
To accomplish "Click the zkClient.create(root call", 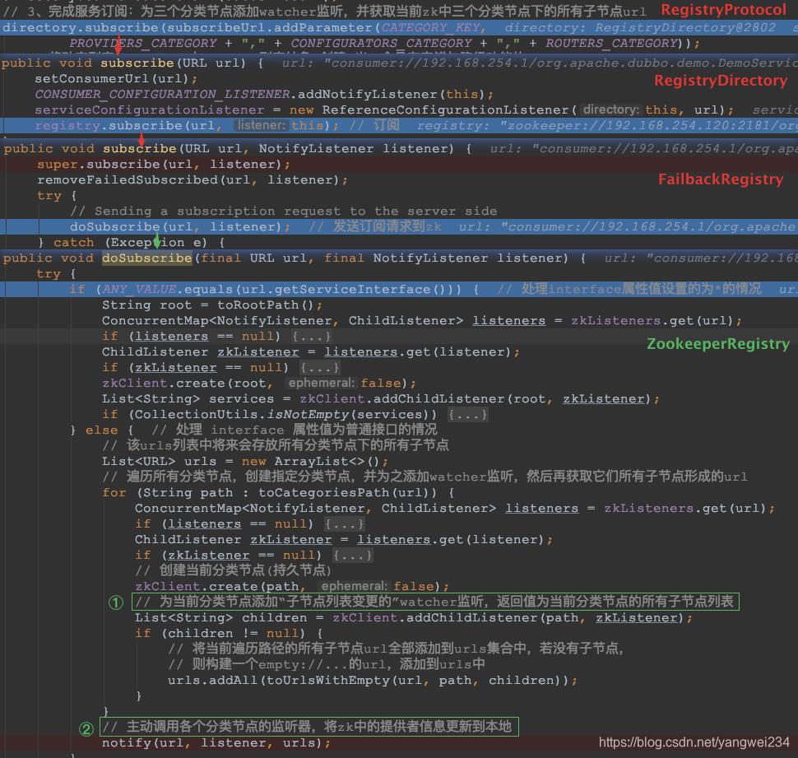I will coord(185,383).
